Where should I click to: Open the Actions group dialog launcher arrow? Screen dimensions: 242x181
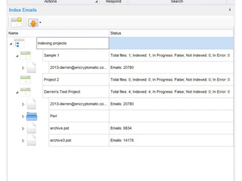tap(96, 1)
